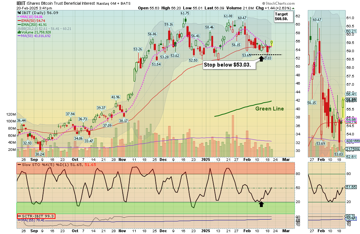The image size is (360, 234).
Task: Click the 53.26 price label
Action: (x=138, y=49)
